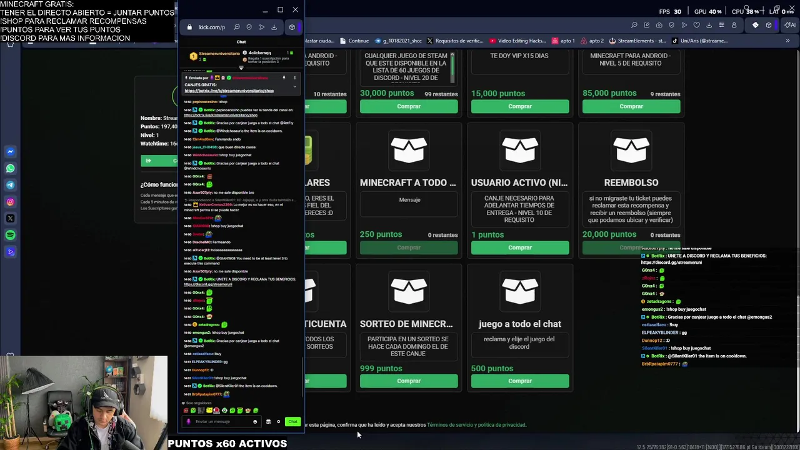Open the three-dot menu on pinned message
Image resolution: width=800 pixels, height=450 pixels.
[294, 78]
